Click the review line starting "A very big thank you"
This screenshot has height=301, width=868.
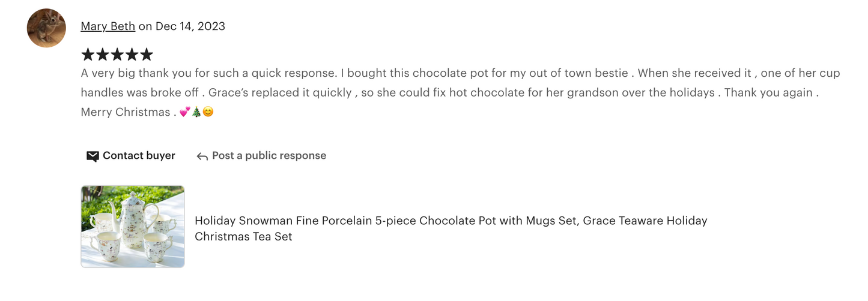coord(460,73)
